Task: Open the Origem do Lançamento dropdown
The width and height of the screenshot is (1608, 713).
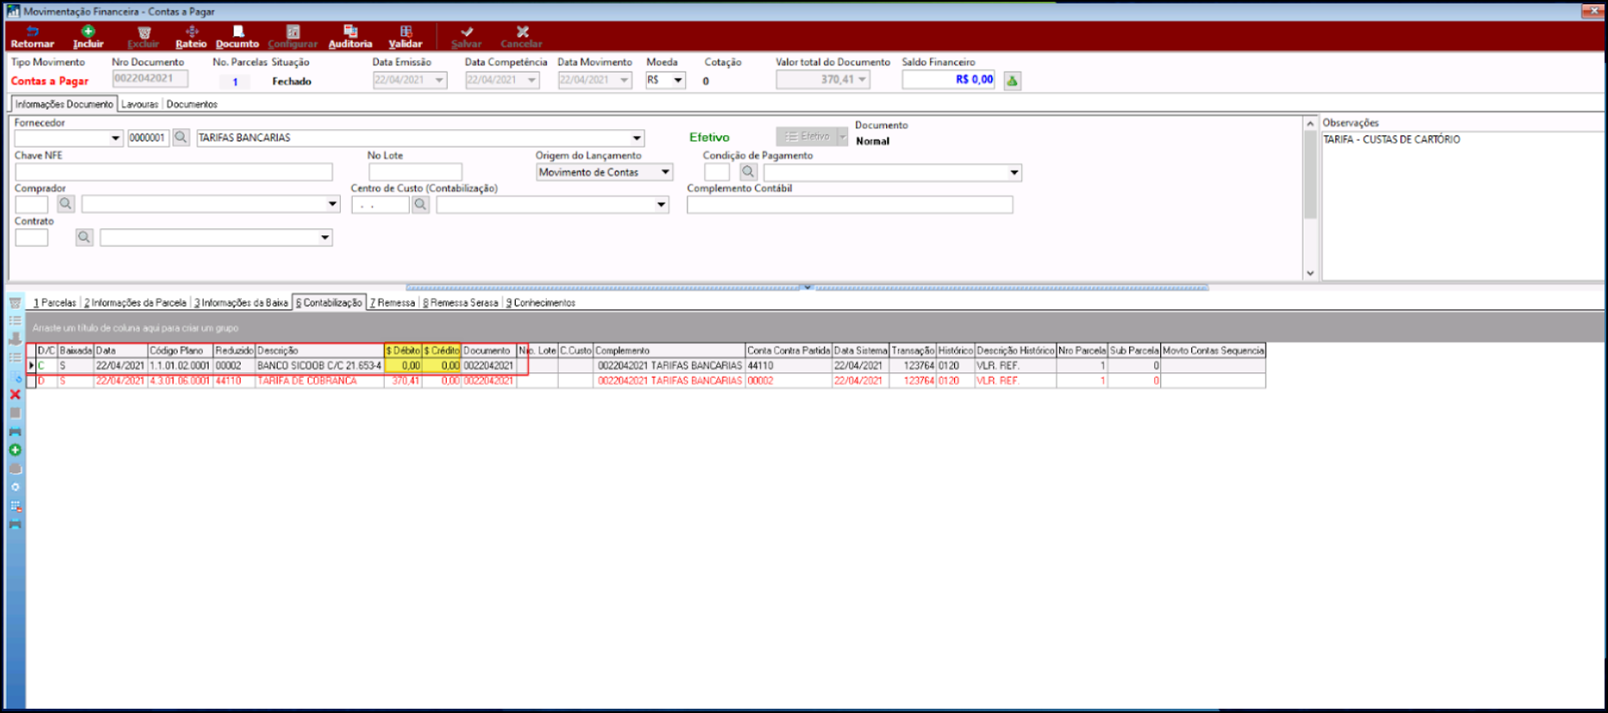Action: 665,172
